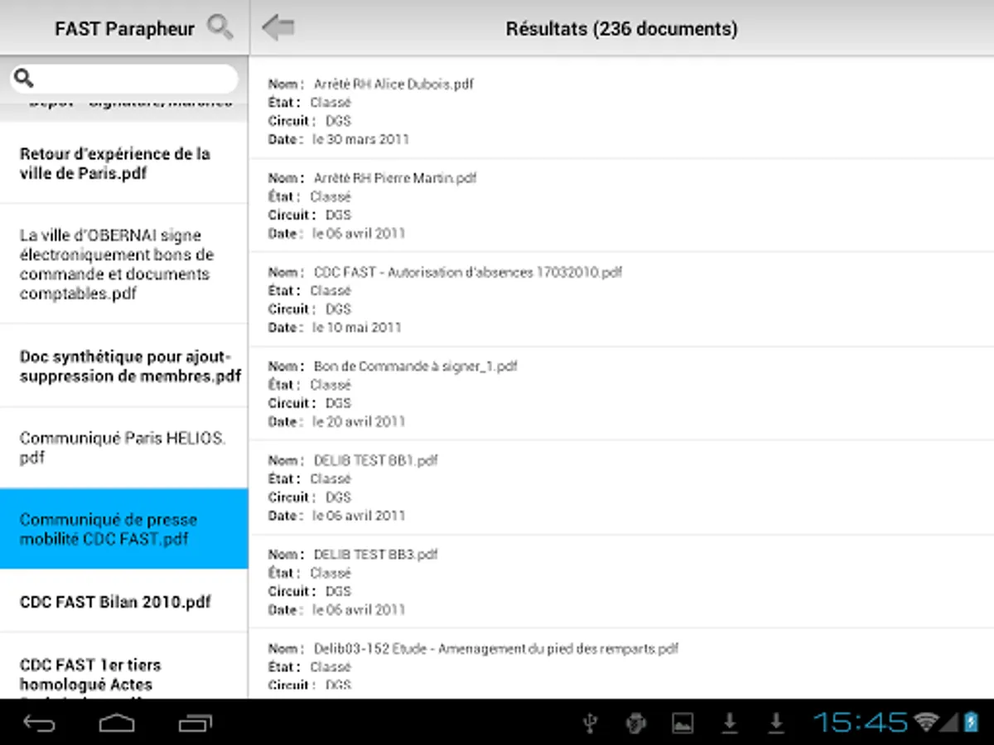This screenshot has width=994, height=745.
Task: Open Retour d'expérience de la ville de Paris.pdf
Action: tap(124, 163)
